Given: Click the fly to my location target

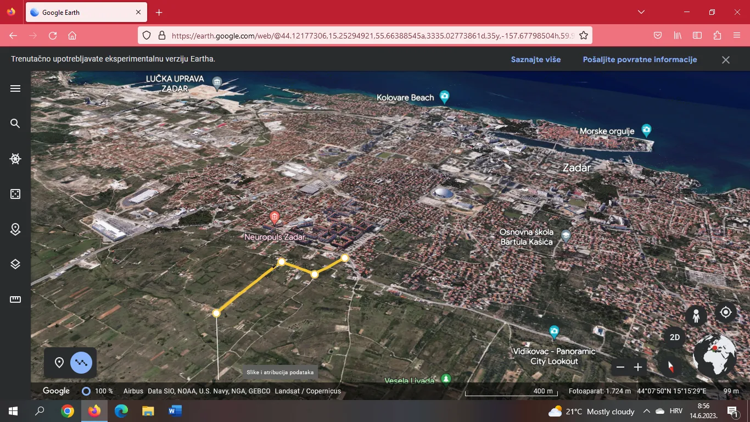Looking at the screenshot, I should (726, 312).
